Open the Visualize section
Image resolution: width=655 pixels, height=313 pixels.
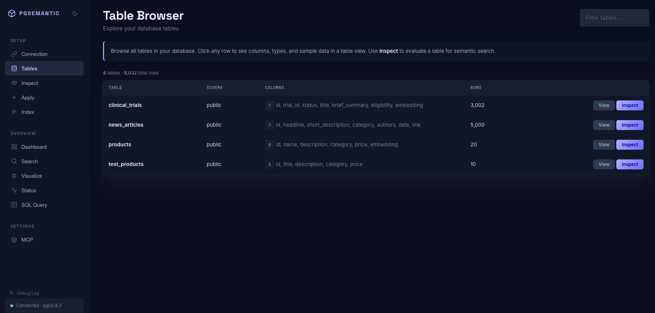tap(31, 176)
